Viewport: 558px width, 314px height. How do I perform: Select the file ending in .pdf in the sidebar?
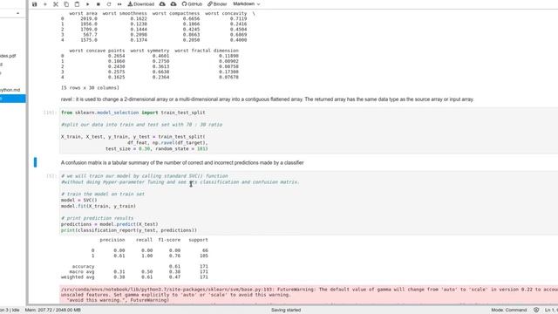pos(8,56)
